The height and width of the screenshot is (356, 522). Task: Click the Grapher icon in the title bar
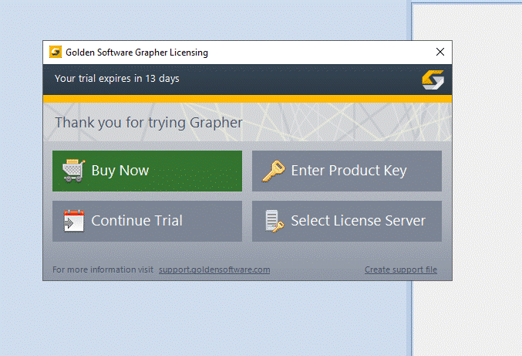[56, 53]
